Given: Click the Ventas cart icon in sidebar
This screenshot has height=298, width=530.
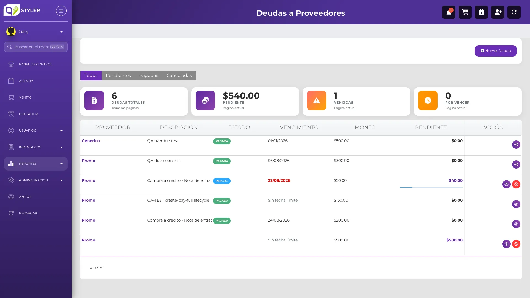Looking at the screenshot, I should pyautogui.click(x=11, y=97).
